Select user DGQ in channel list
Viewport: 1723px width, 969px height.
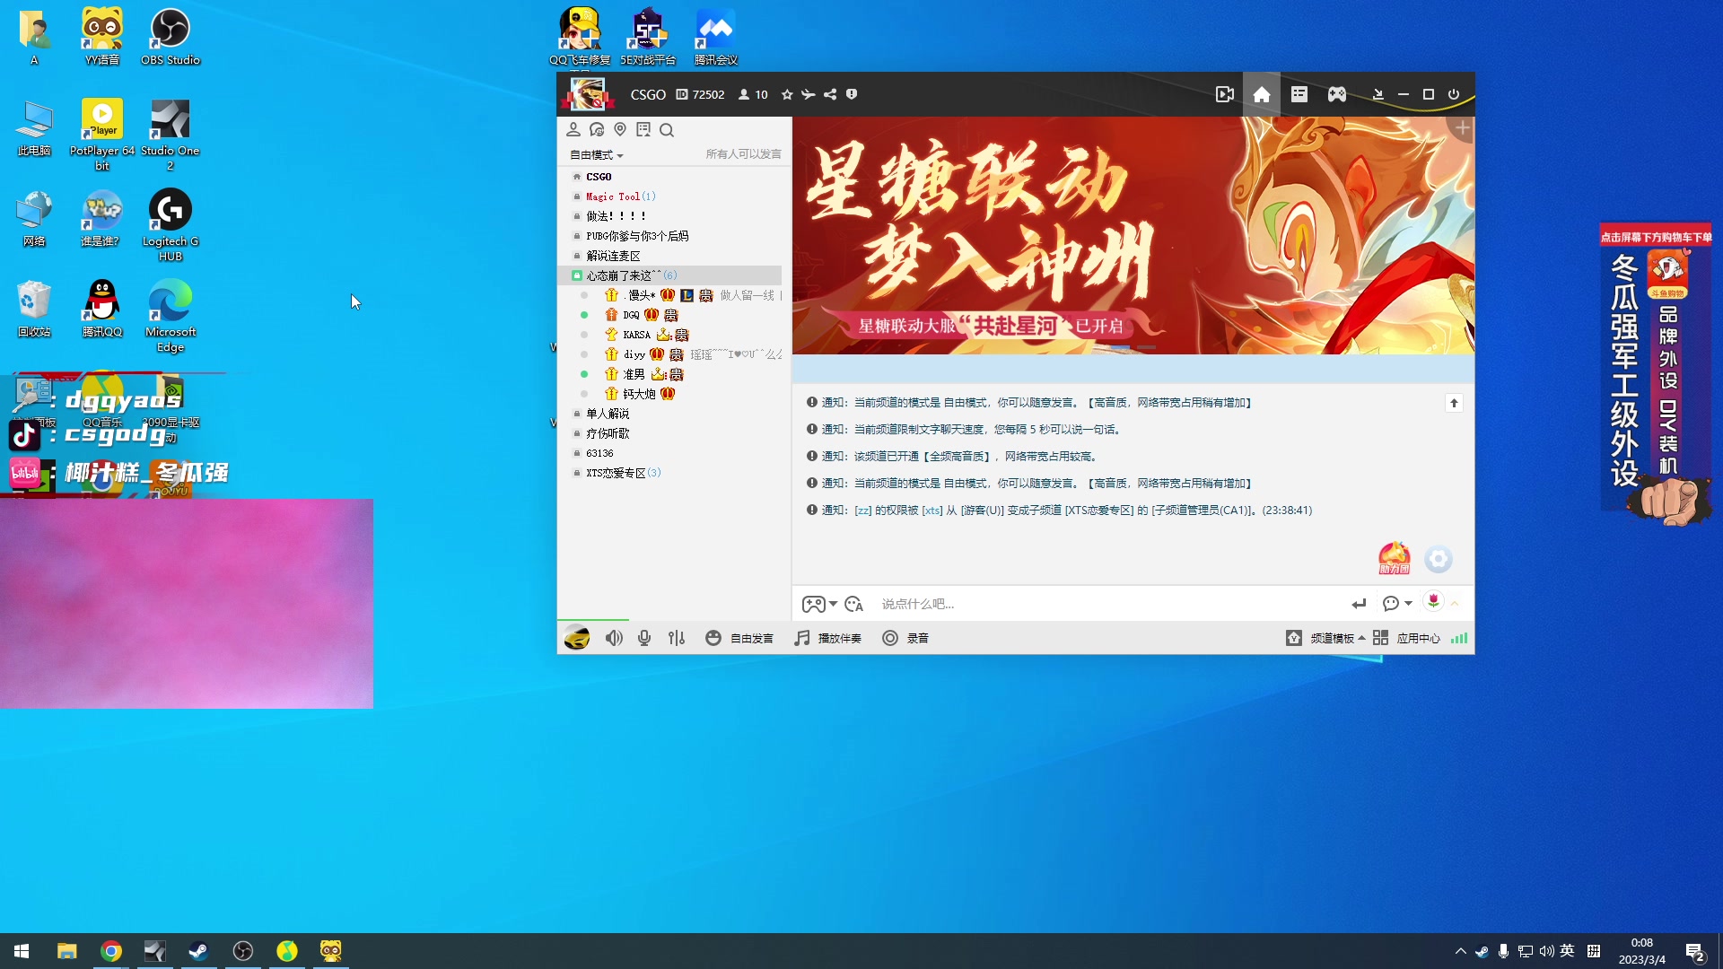631,315
